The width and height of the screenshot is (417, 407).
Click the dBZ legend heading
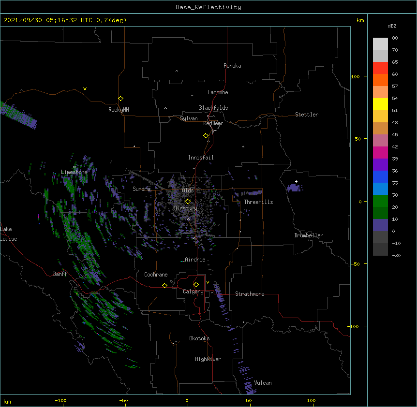click(392, 26)
